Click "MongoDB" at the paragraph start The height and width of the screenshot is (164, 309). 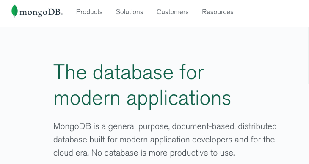coord(72,126)
